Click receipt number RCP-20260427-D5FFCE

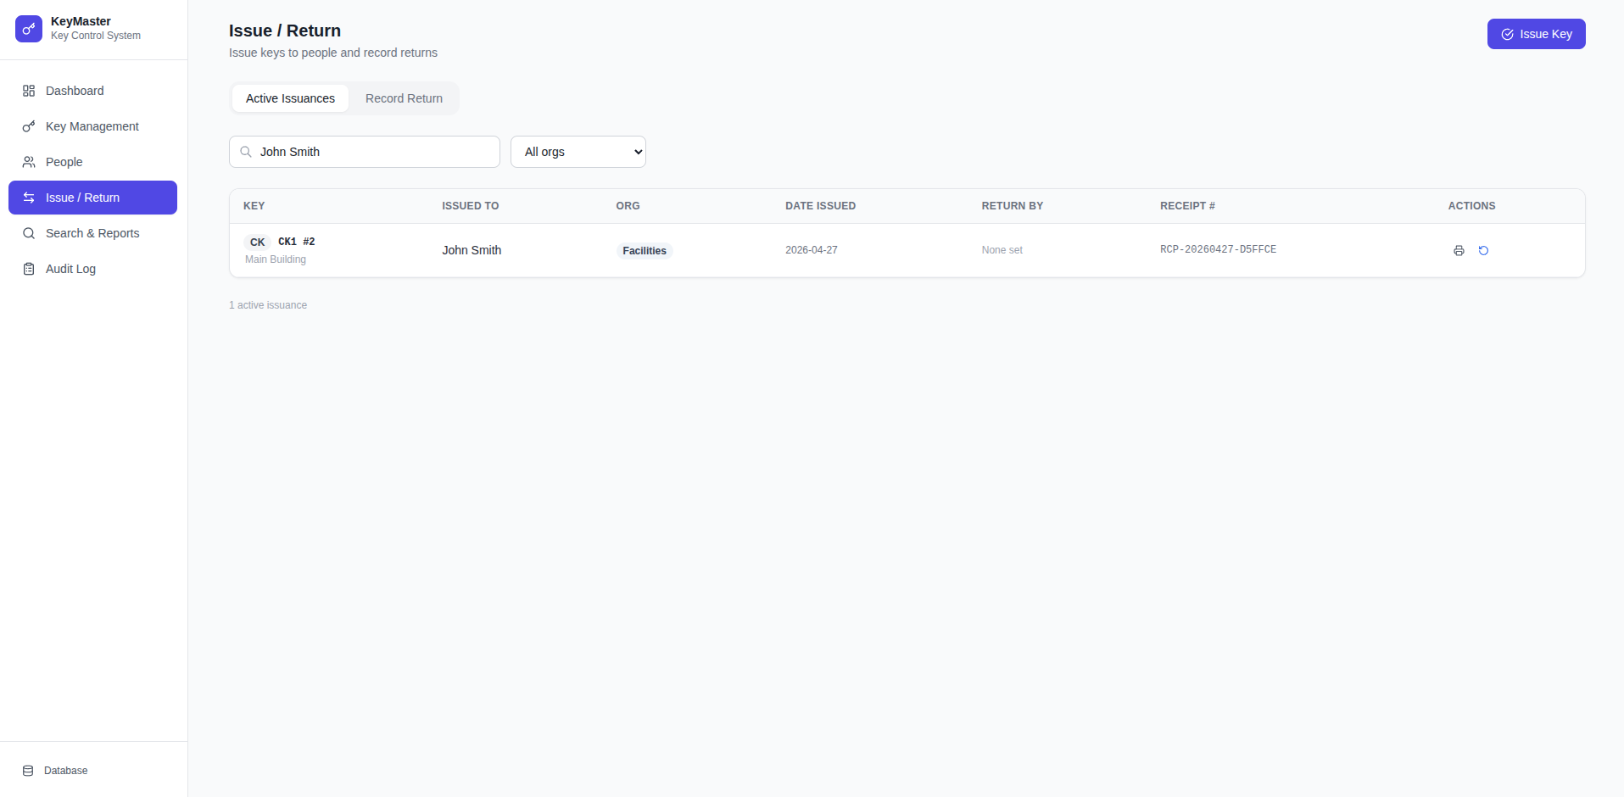tap(1218, 249)
